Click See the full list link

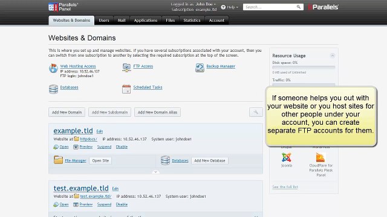tap(285, 187)
